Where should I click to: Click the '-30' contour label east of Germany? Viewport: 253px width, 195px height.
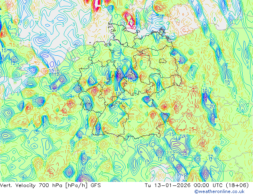pyautogui.click(x=195, y=107)
